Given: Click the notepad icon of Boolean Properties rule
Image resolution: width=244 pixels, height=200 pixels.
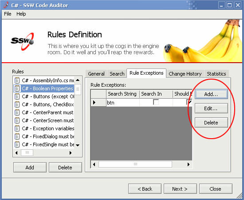Looking at the screenshot, I should 17,88.
